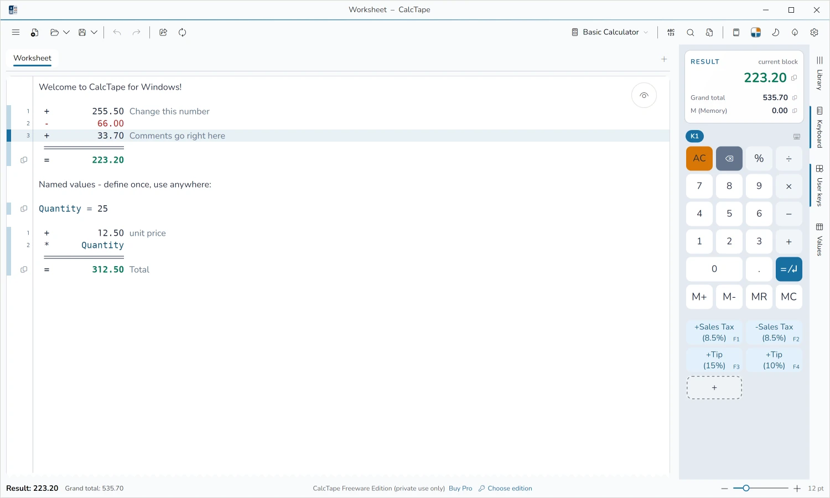
Task: Click the open folder icon
Action: click(54, 33)
